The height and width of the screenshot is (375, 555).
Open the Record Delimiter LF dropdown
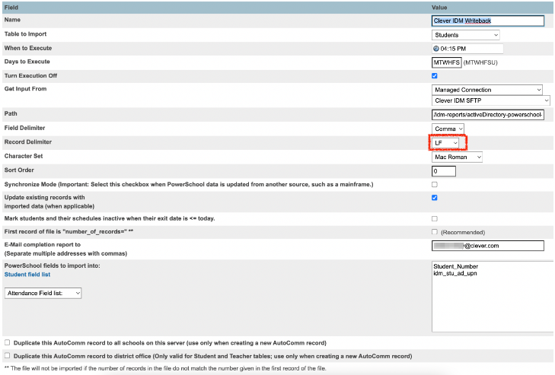445,142
